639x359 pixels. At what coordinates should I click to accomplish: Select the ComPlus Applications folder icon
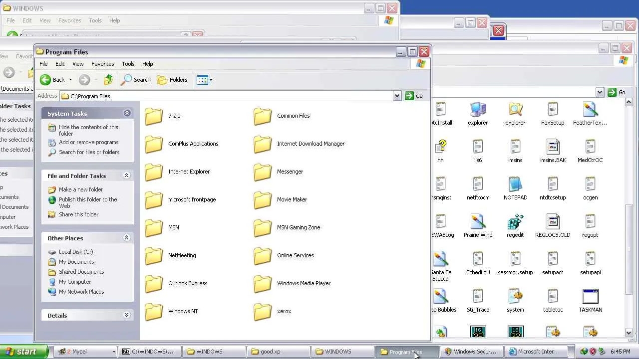(154, 144)
